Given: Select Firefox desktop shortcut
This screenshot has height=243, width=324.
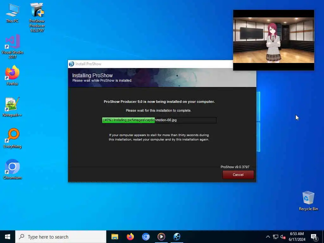Looking at the screenshot, I should coord(12,75).
